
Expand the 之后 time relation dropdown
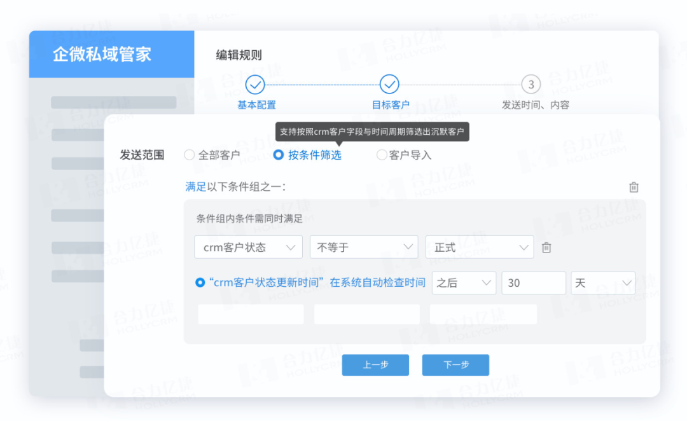464,283
